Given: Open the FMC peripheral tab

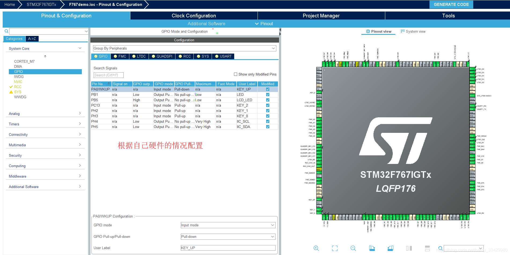Looking at the screenshot, I should click(x=120, y=56).
